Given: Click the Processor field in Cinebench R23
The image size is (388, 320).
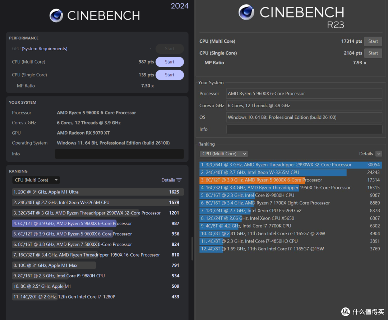Looking at the screenshot, I should pos(304,94).
